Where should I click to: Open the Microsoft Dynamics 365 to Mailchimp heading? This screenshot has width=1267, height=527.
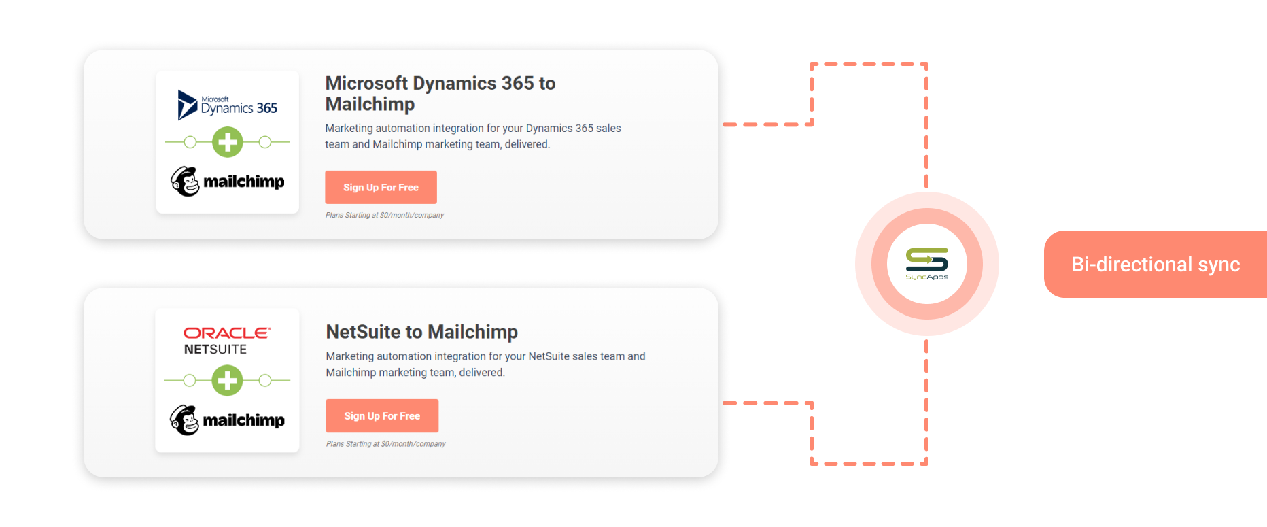pyautogui.click(x=440, y=93)
